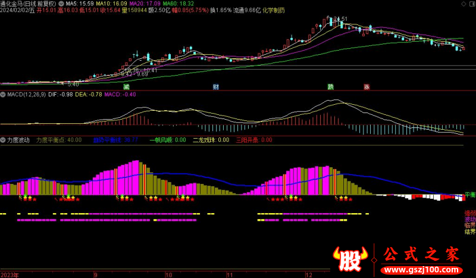The image size is (476, 278).
Task: Select the MACD(12,26,9) indicator name
Action: [x=24, y=94]
